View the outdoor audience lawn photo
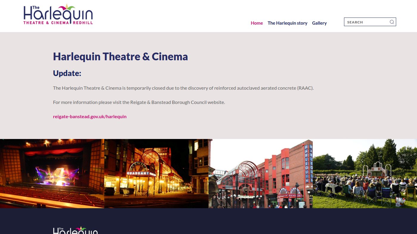Viewport: 417px width, 234px height. [x=365, y=173]
